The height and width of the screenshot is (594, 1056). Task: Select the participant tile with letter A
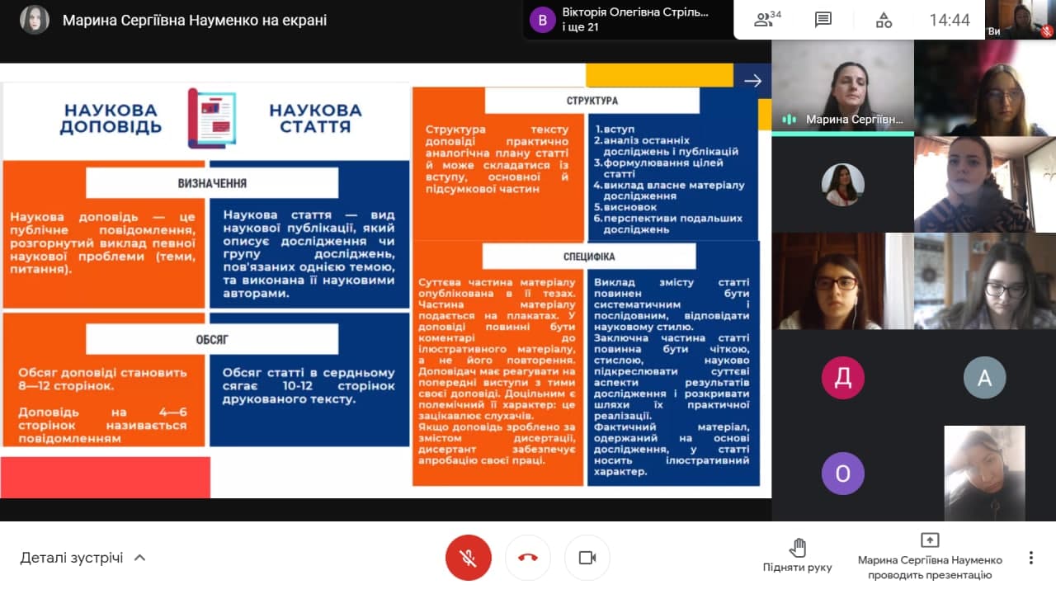(x=984, y=378)
